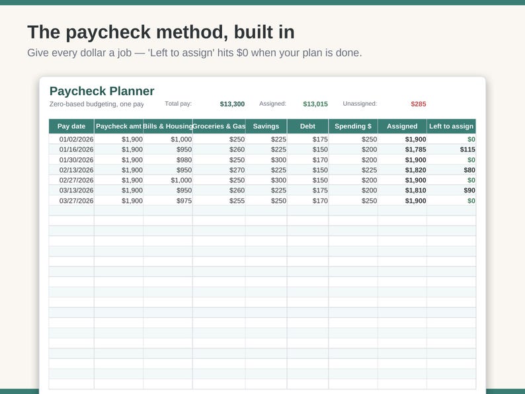The width and height of the screenshot is (525, 394).
Task: Click the $80 Left to assign cell
Action: click(452, 170)
